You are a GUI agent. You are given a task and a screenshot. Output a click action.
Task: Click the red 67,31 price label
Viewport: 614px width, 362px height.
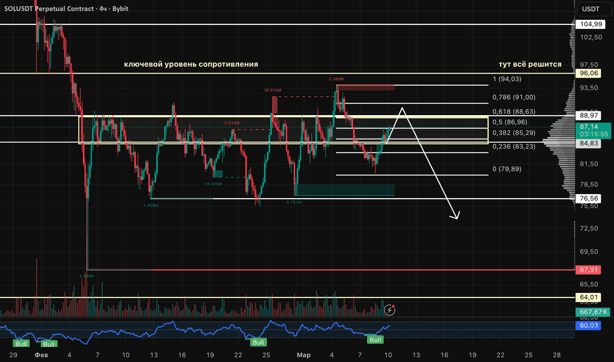[x=588, y=270]
